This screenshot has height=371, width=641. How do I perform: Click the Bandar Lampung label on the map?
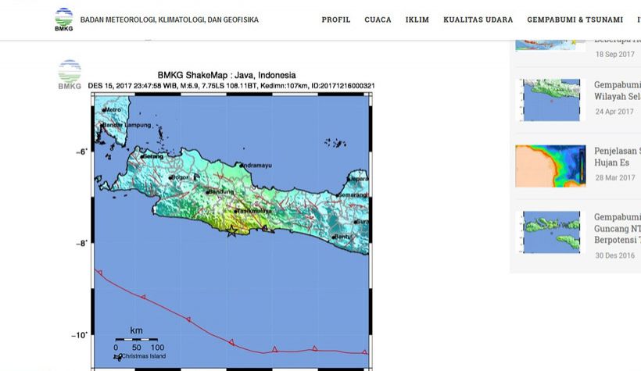point(127,125)
